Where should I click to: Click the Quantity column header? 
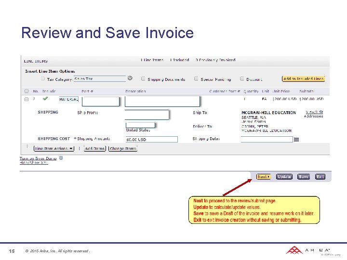(x=251, y=91)
